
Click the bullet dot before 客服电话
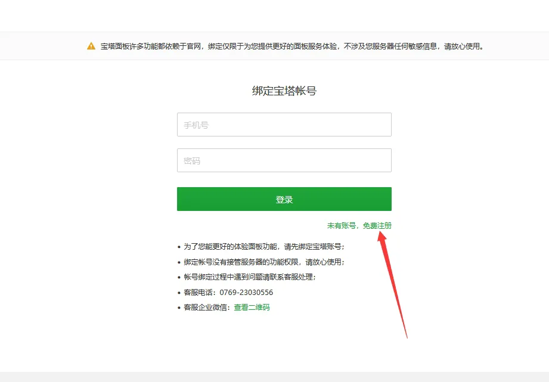[x=179, y=293]
